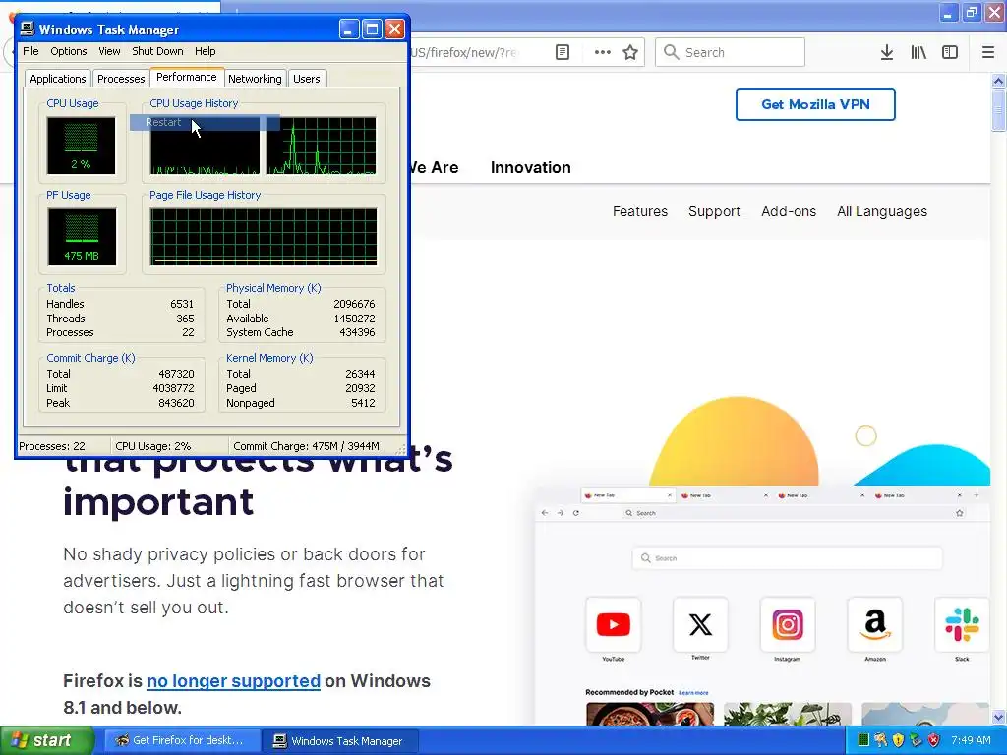Open the Support link

[x=714, y=211]
